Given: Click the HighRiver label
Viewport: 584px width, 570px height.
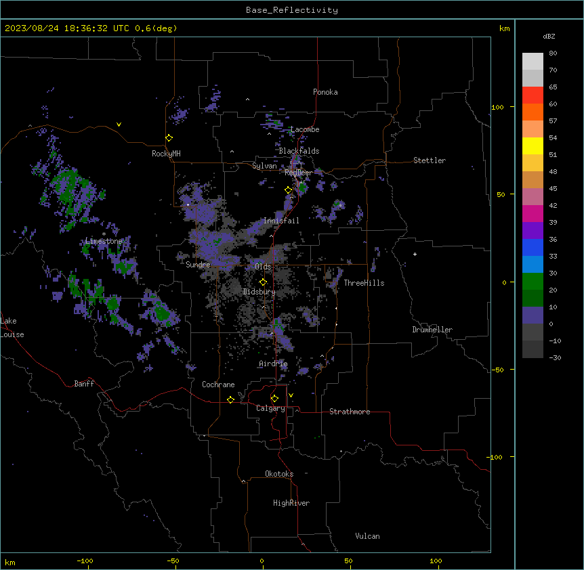Looking at the screenshot, I should pyautogui.click(x=291, y=503).
